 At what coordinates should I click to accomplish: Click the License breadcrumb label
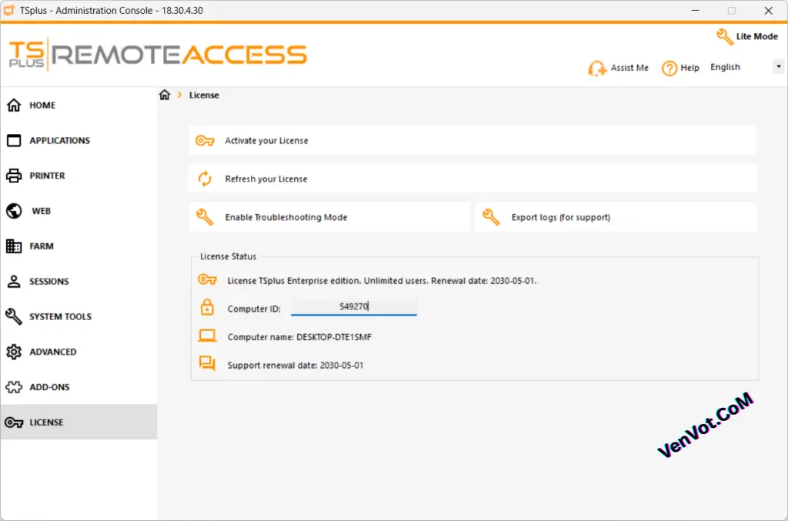pos(204,95)
